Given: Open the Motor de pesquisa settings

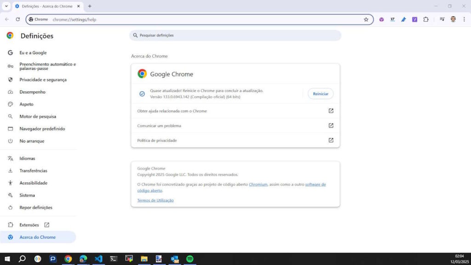Looking at the screenshot, I should (38, 116).
